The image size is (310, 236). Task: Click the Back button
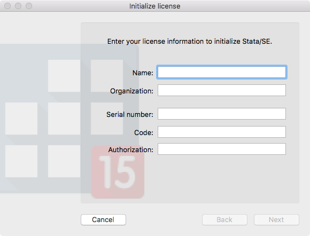pos(224,219)
